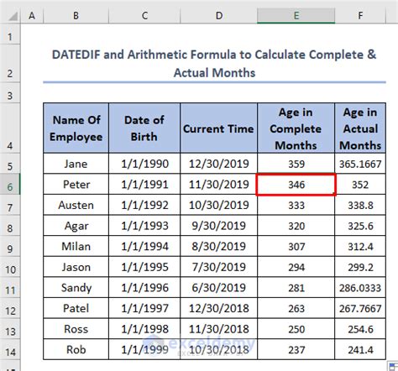This screenshot has height=371, width=398.
Task: Select row 9 header
Action: pos(10,246)
